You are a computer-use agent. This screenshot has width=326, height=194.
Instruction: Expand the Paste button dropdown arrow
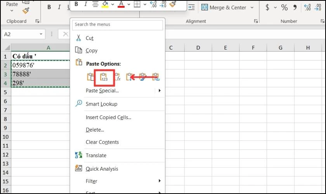12,10
